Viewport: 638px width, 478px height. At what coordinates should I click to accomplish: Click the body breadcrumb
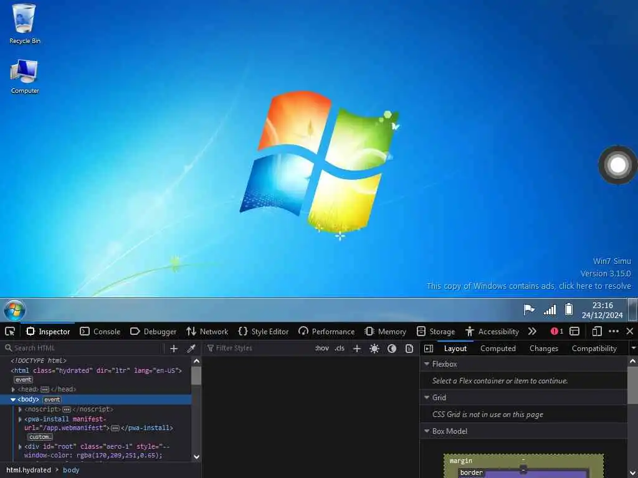(x=71, y=470)
